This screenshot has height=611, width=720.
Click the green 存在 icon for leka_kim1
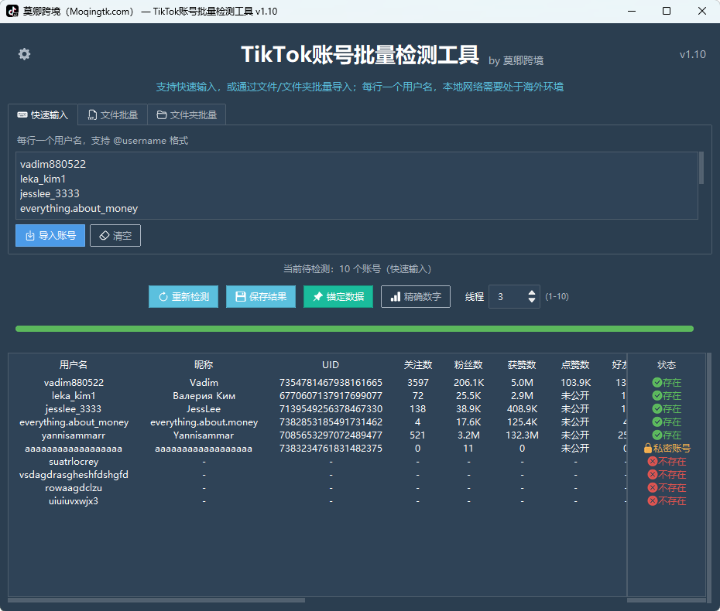point(657,396)
